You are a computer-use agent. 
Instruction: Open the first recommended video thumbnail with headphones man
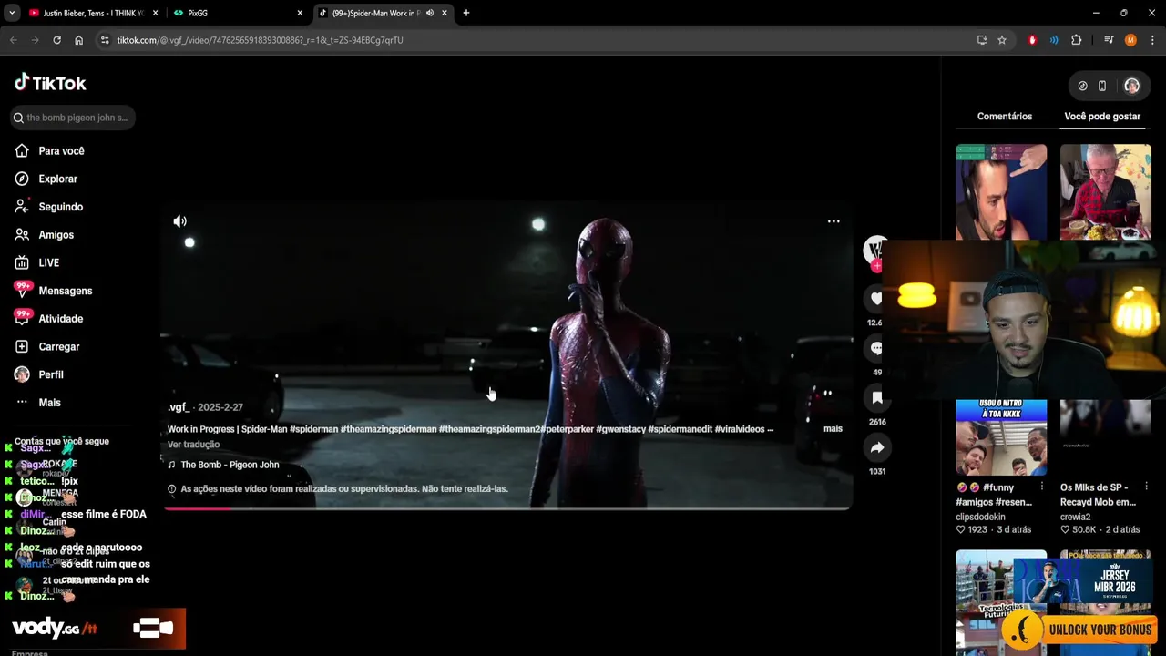click(x=1001, y=192)
